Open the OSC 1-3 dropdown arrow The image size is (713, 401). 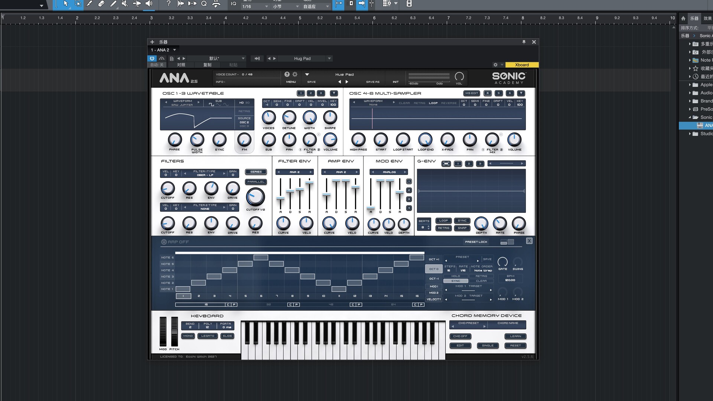tap(334, 93)
